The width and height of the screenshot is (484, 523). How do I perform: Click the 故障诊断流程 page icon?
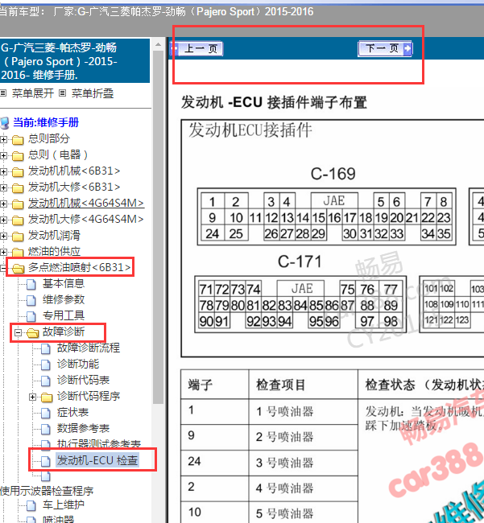[46, 348]
